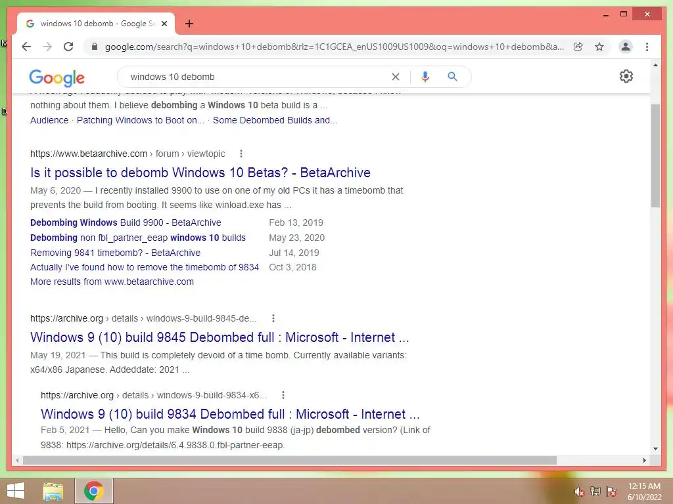Screen dimensions: 673x504
Task: Go back to the previous page
Action: [26, 47]
